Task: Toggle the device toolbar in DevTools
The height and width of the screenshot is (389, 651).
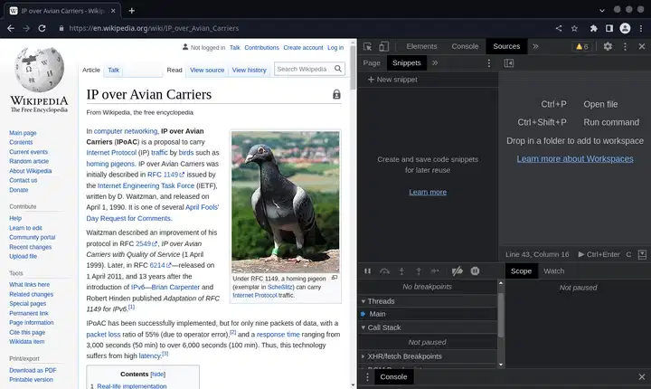Action: point(383,46)
